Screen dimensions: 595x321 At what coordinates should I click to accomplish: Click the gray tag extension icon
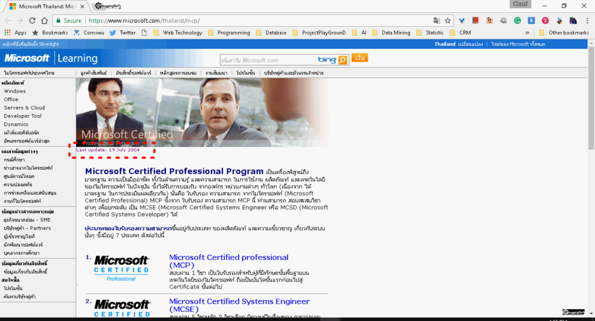(504, 20)
